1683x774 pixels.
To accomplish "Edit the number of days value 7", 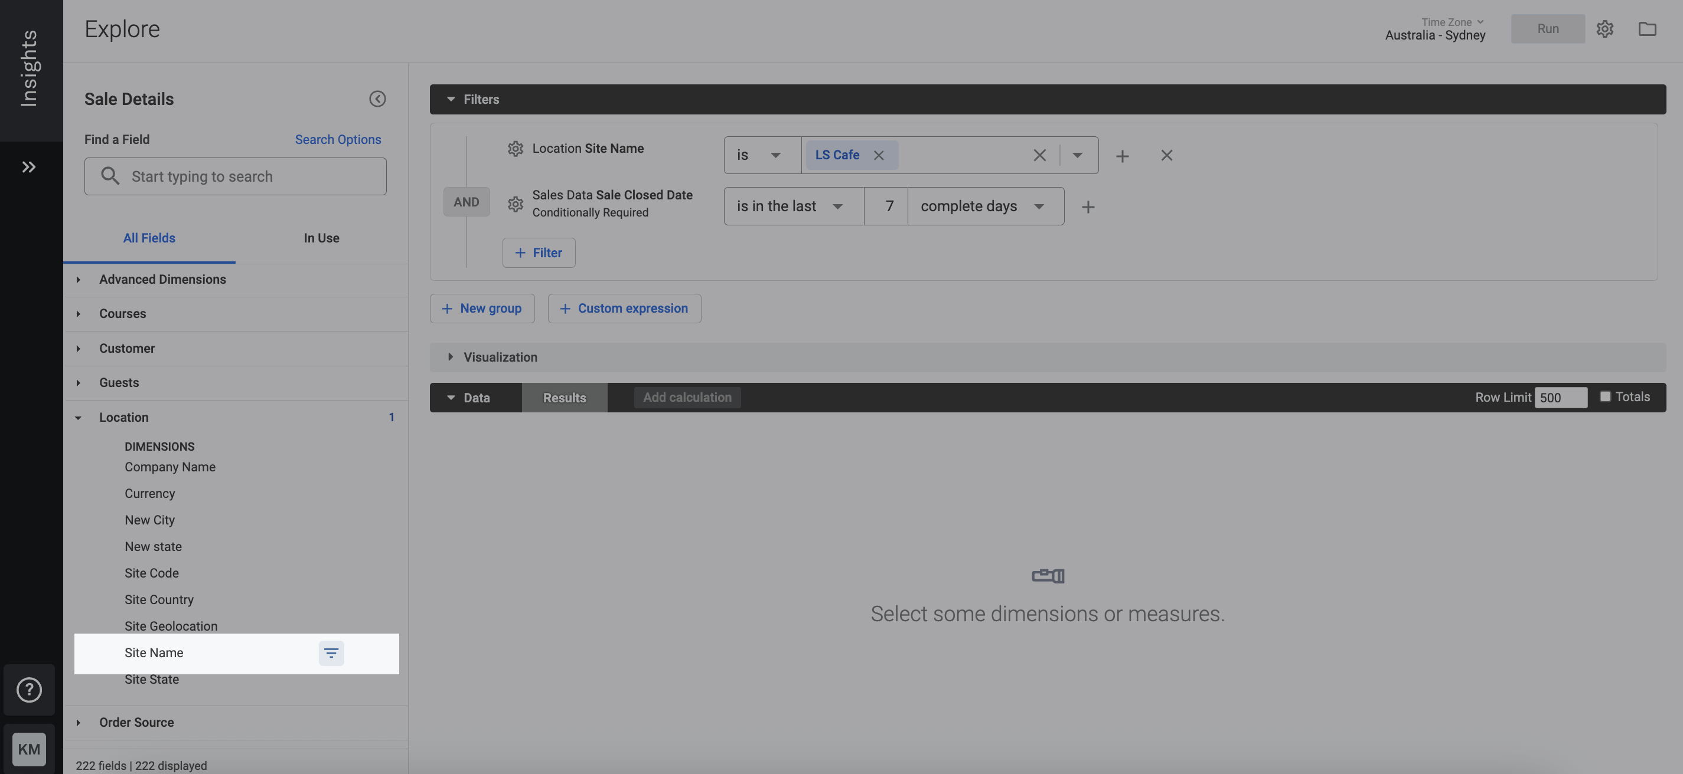I will coord(886,206).
